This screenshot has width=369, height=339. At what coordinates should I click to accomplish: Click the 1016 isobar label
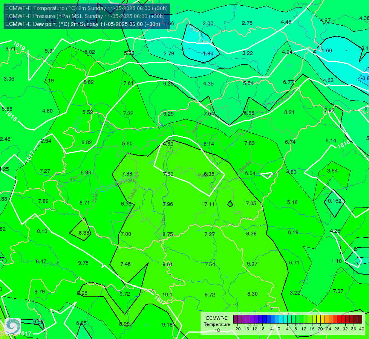(x=344, y=144)
